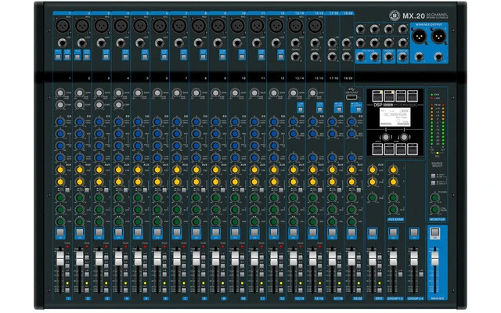Click the GROUP 1-2 fader cap
Viewport: 501px width, 313px height.
tap(393, 258)
